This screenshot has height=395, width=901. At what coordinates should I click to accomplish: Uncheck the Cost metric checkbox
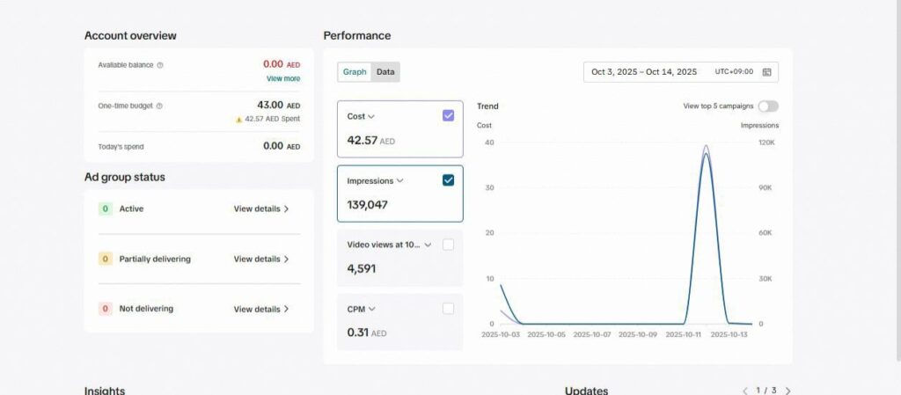448,115
